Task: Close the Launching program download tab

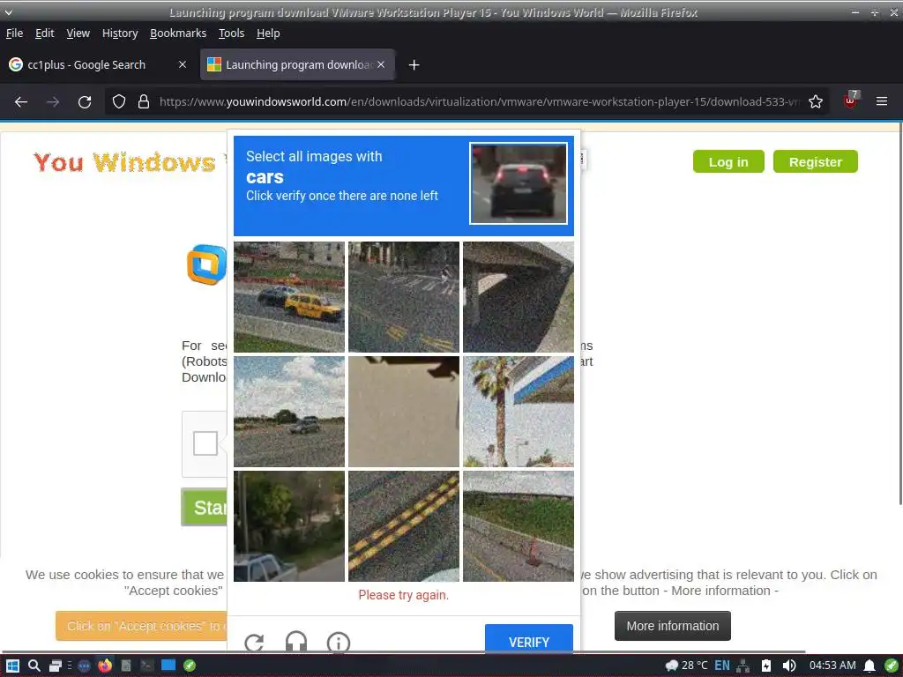Action: pos(381,64)
